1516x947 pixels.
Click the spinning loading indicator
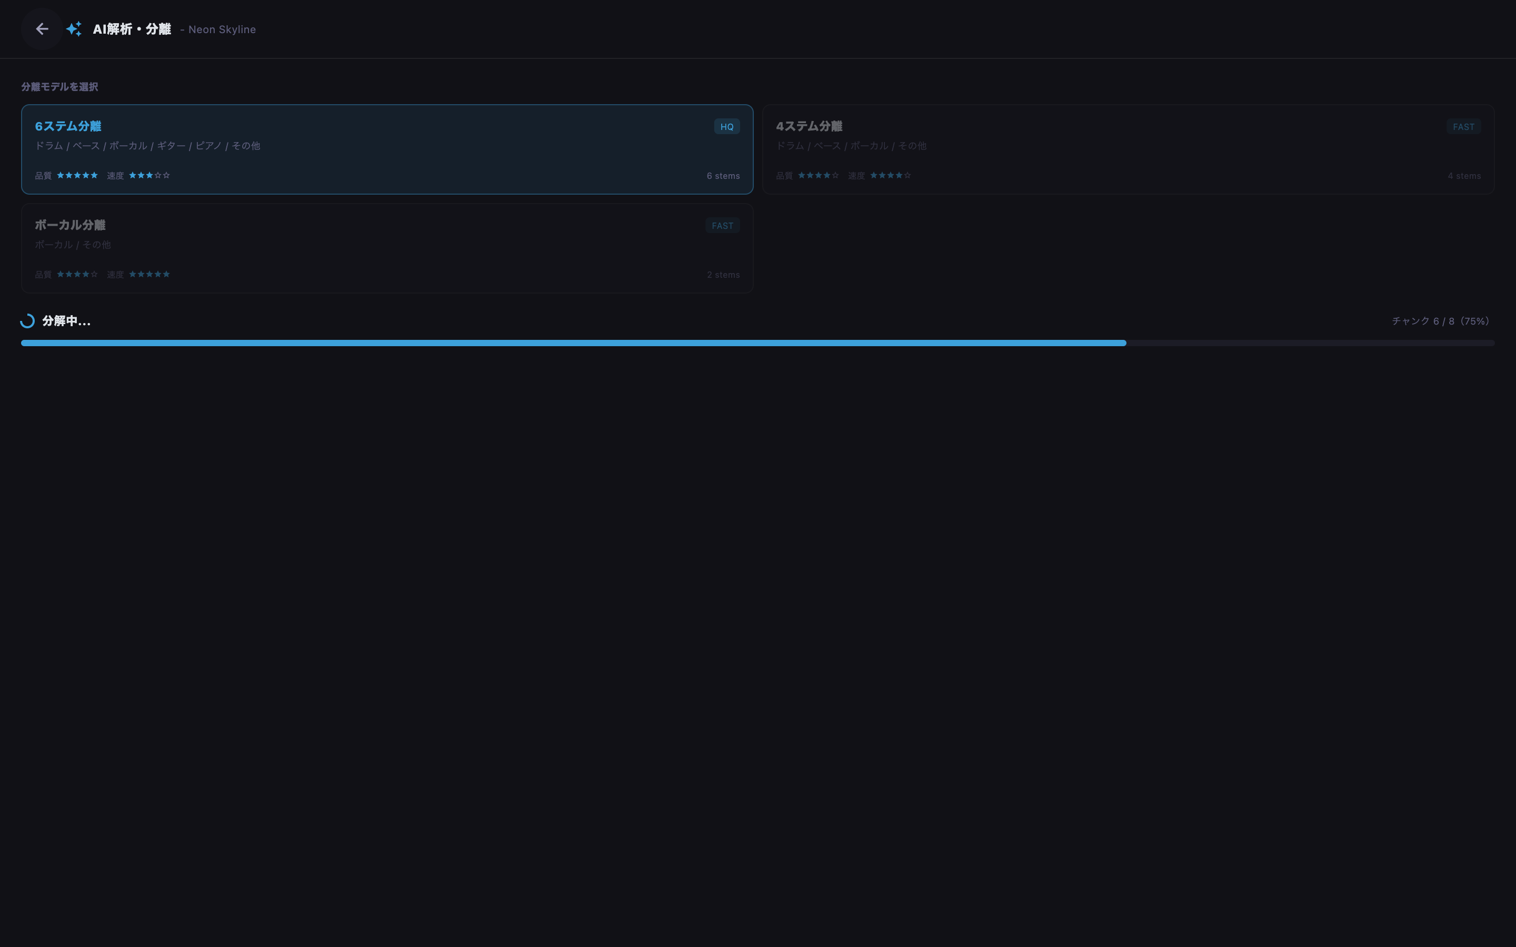[x=27, y=321]
